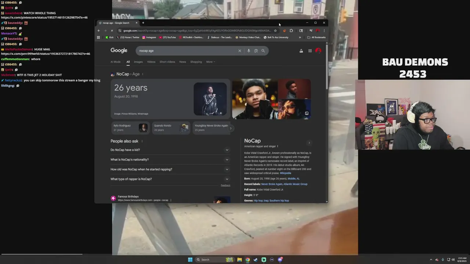The width and height of the screenshot is (470, 264).
Task: Open Steam from the taskbar
Action: (x=256, y=260)
